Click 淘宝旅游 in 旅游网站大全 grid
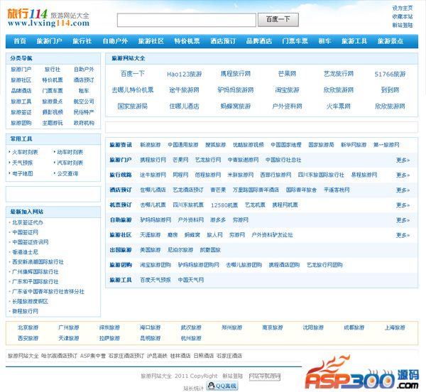 coord(287,90)
